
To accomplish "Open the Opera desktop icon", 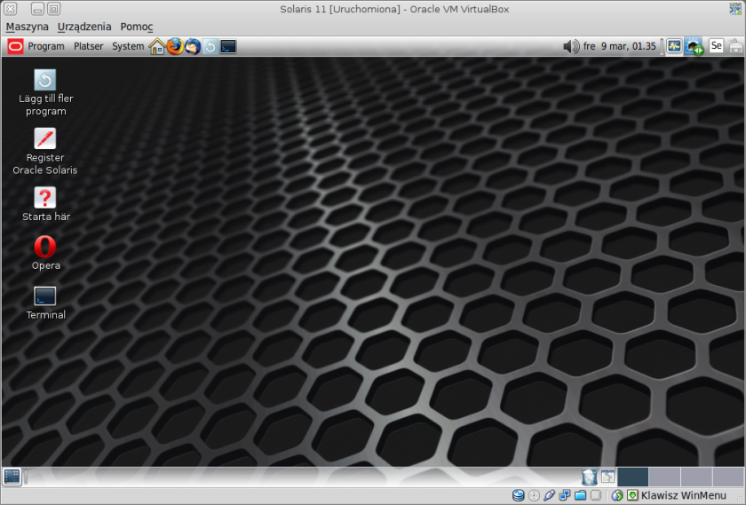I will coord(45,248).
